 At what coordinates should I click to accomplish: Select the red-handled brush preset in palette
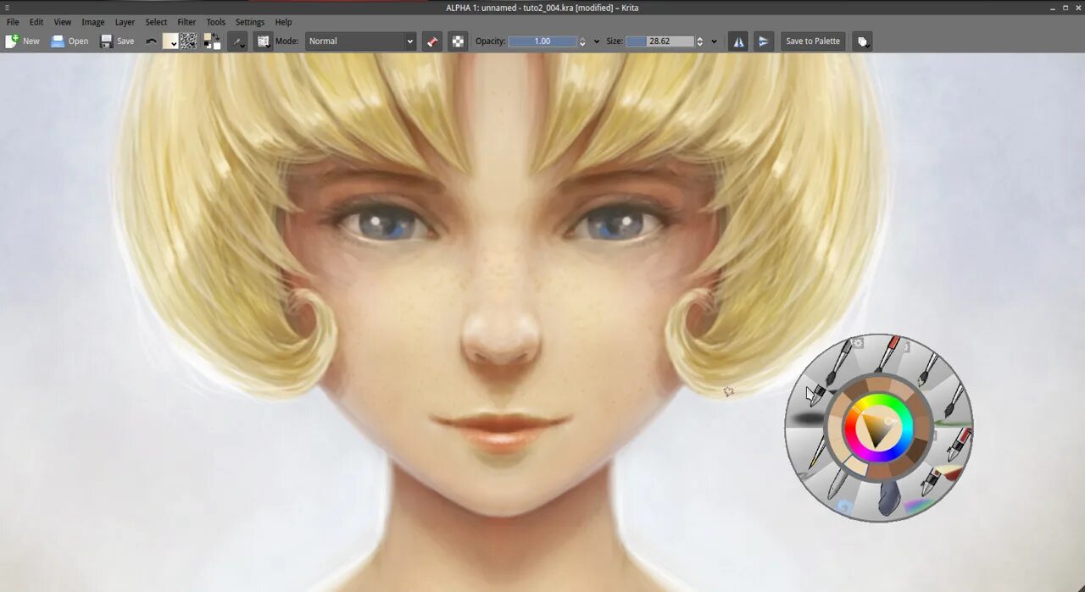[x=887, y=354]
